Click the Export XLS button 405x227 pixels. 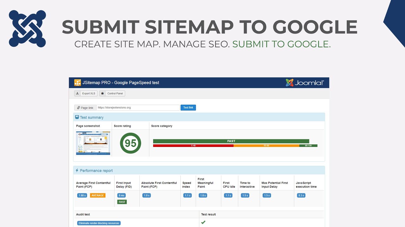[x=86, y=93]
